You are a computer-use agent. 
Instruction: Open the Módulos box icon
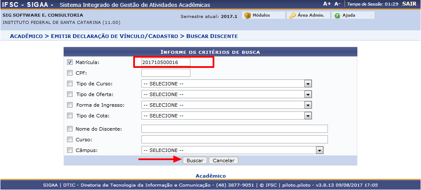pyautogui.click(x=247, y=15)
